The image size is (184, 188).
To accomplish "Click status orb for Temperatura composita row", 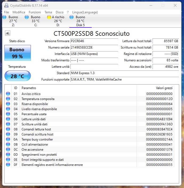I will click(8, 99).
